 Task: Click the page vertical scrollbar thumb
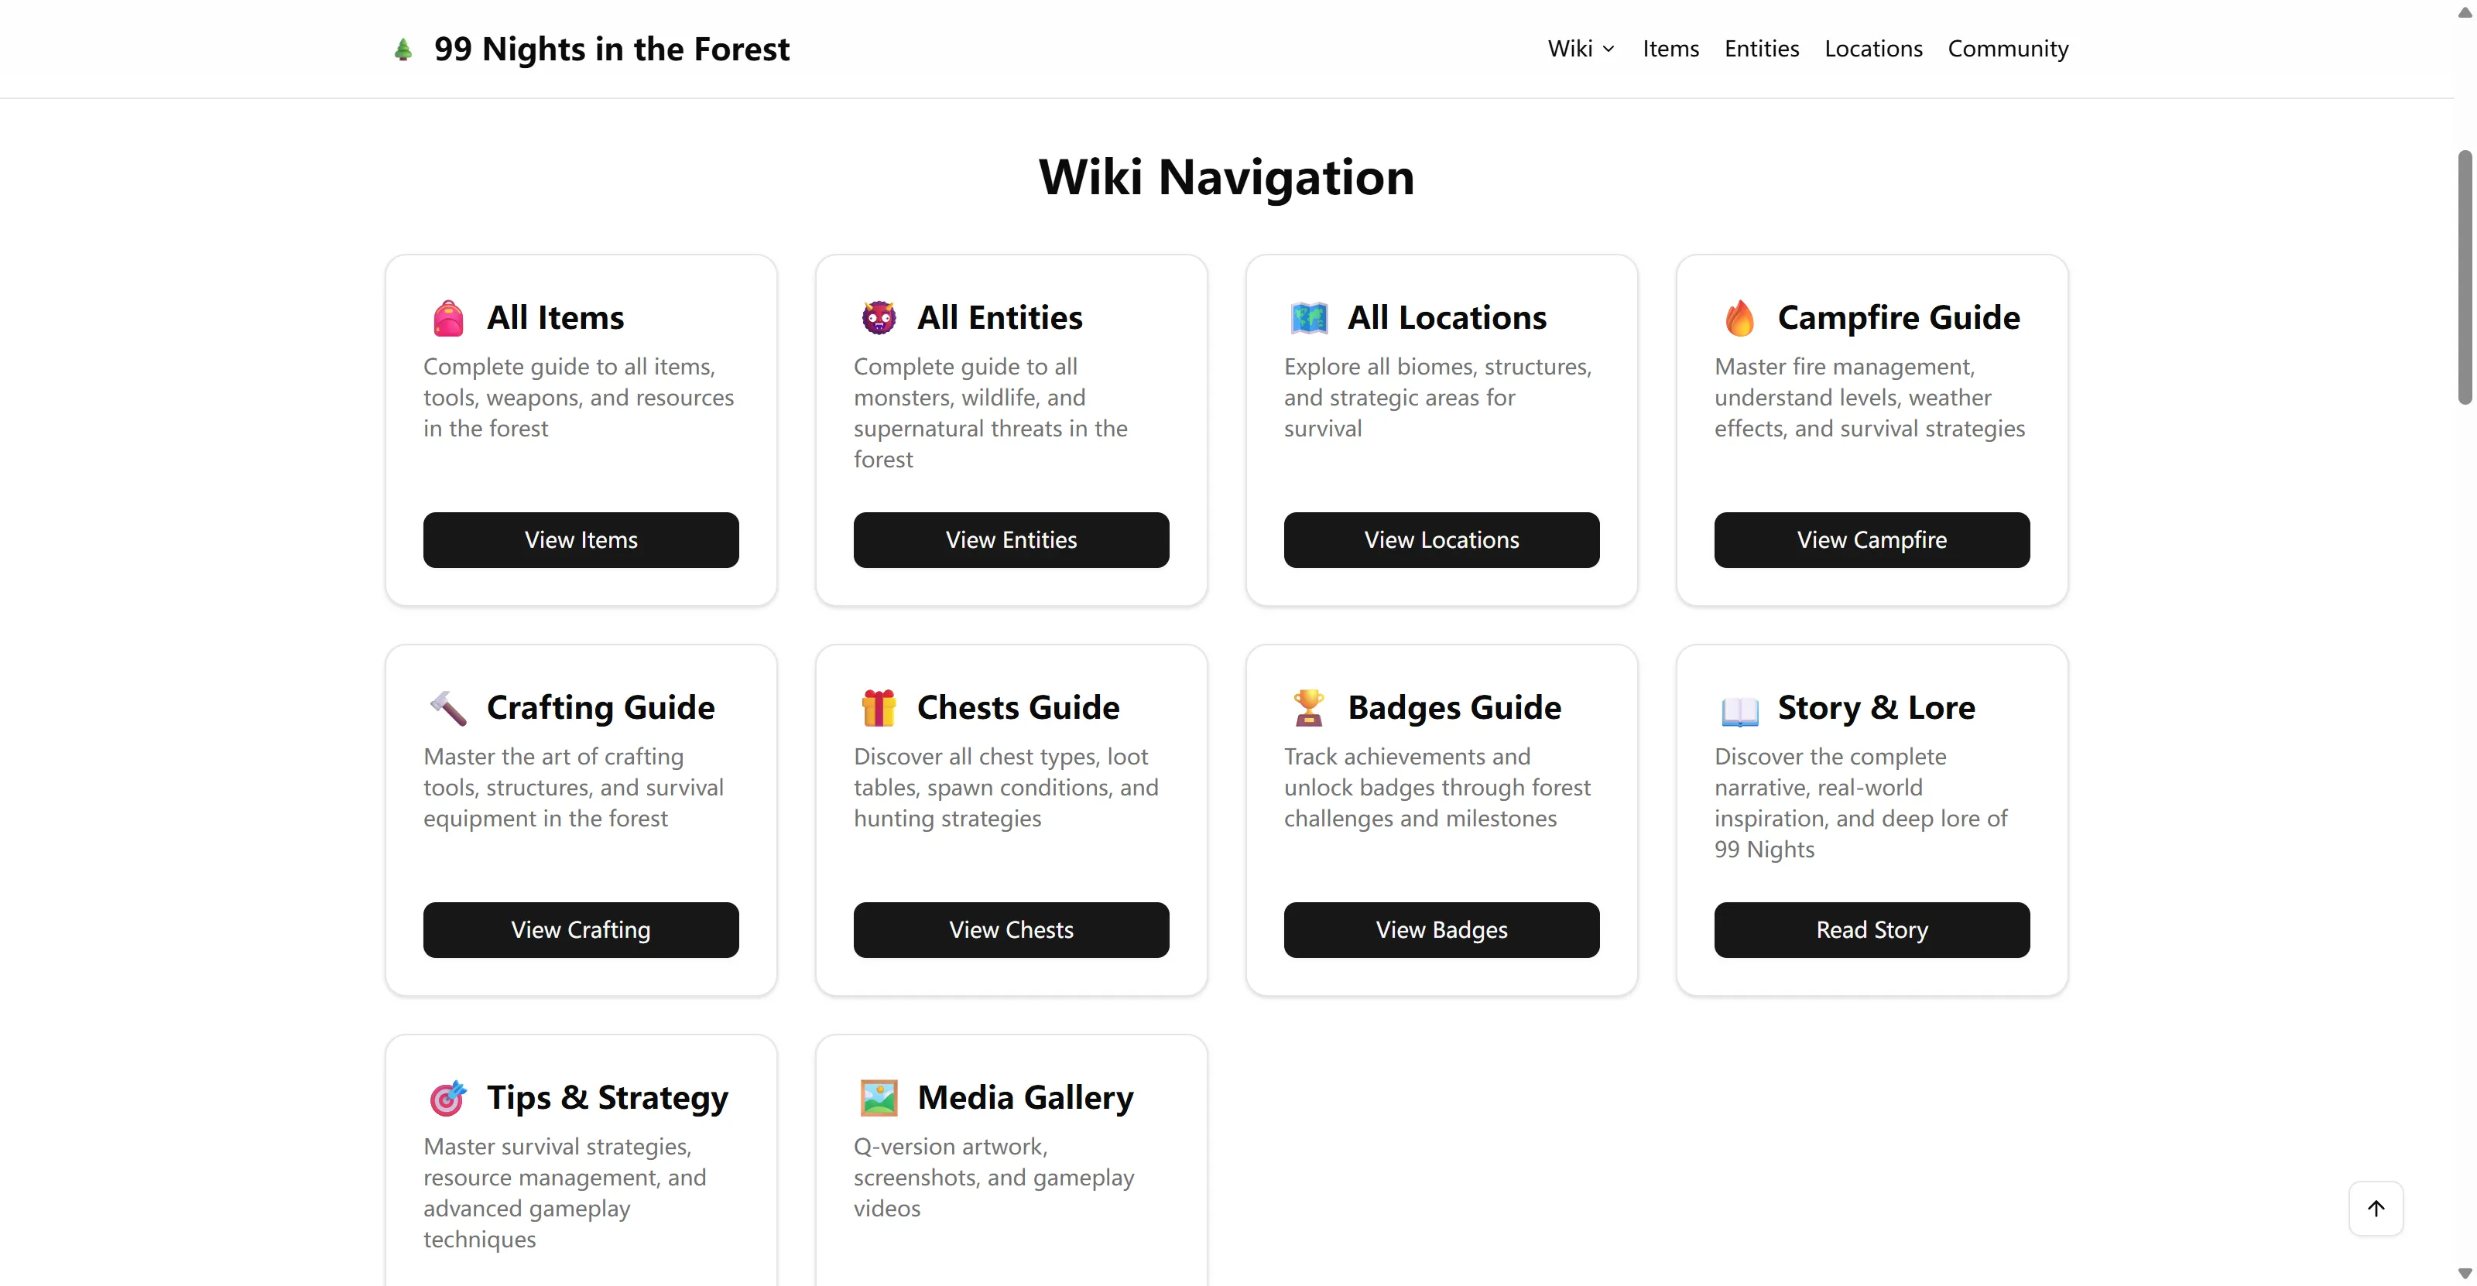click(2465, 277)
